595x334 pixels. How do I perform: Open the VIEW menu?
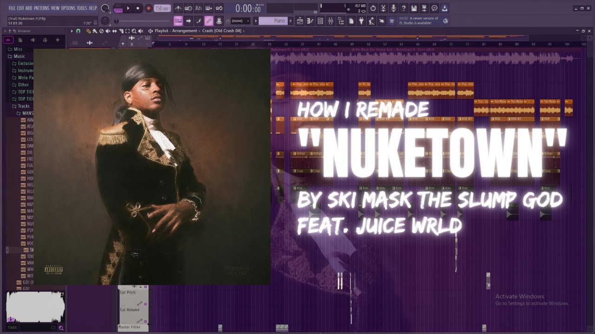click(55, 8)
